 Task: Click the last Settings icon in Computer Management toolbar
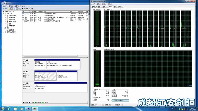point(32,9)
